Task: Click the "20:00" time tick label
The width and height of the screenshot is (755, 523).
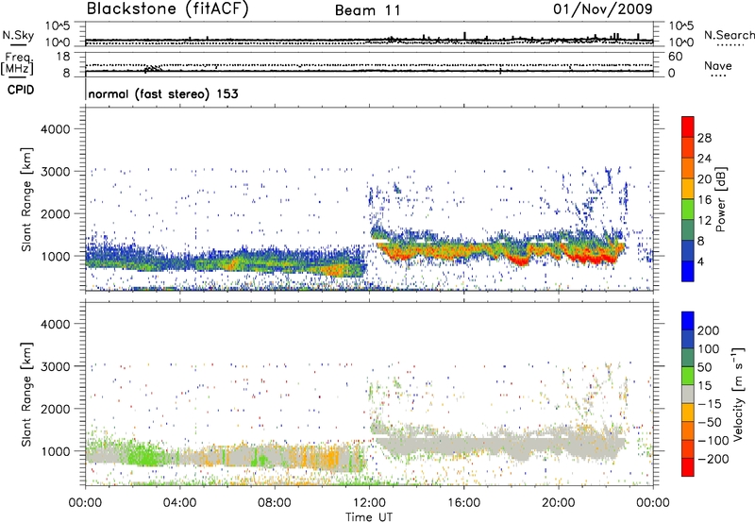Action: (558, 503)
